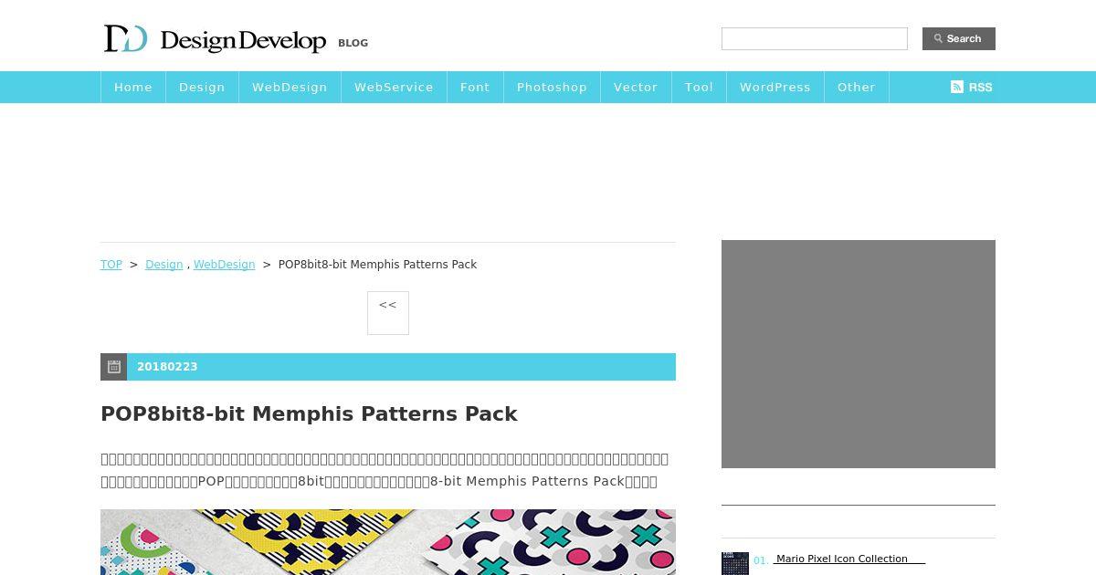Open the Photoshop category menu
This screenshot has height=575, width=1096.
point(552,87)
